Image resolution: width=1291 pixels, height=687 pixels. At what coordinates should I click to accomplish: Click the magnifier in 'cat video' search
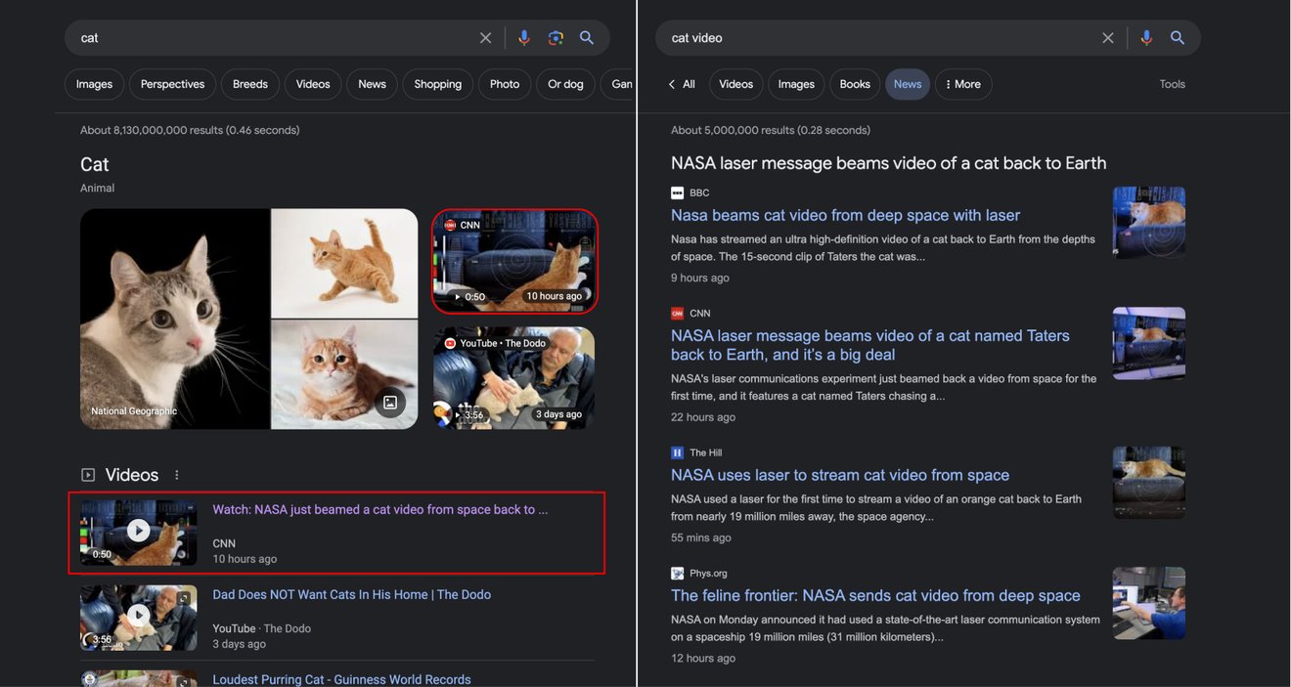pos(1178,38)
